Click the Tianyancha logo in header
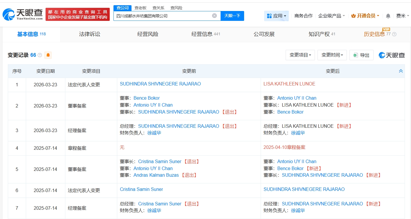 click(23, 14)
